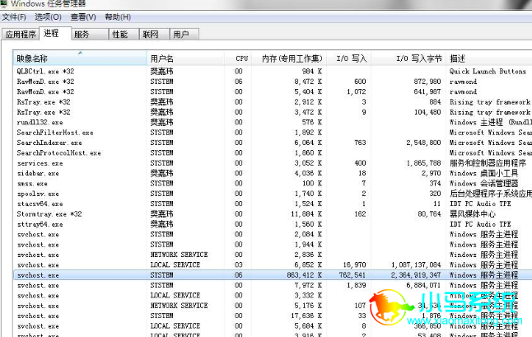Sort by 映像名称 column header
The width and height of the screenshot is (532, 337).
pos(80,59)
